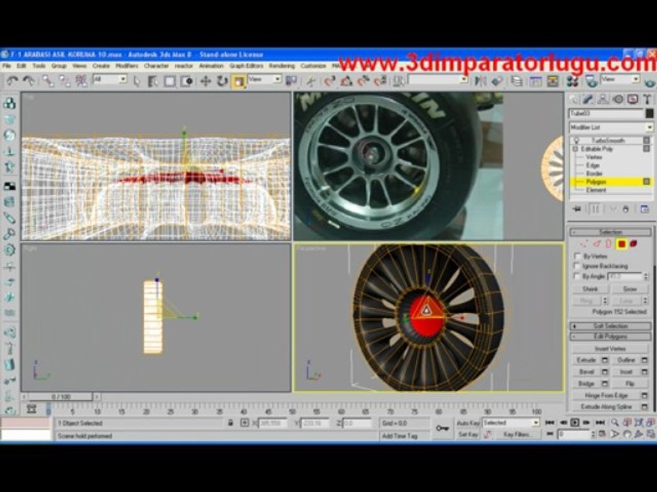Open the Selected key filter dropdown
This screenshot has width=657, height=492.
coord(511,423)
